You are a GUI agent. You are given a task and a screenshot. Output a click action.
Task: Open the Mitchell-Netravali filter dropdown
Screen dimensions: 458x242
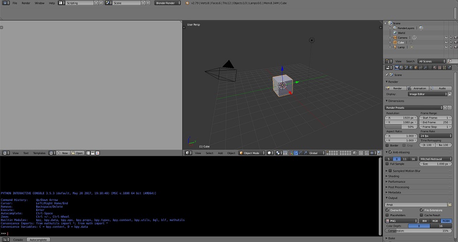436,159
